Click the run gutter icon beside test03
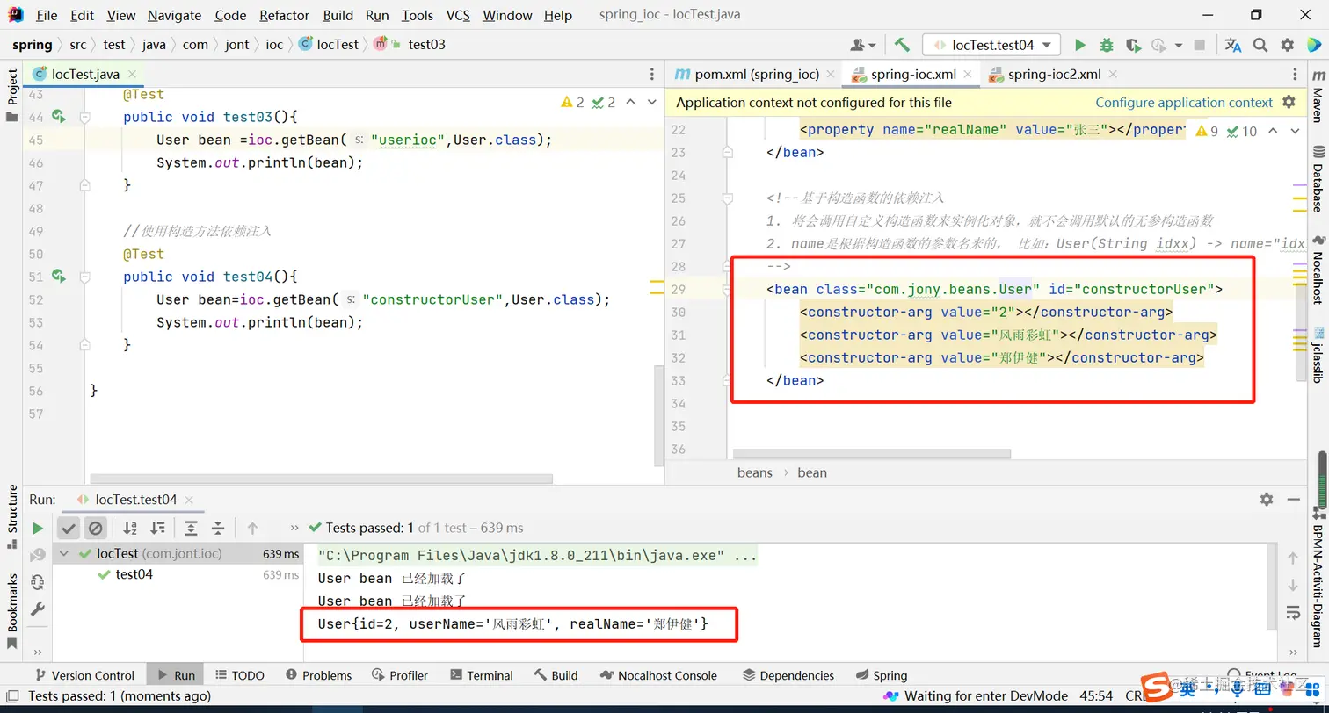1329x713 pixels. pyautogui.click(x=59, y=116)
